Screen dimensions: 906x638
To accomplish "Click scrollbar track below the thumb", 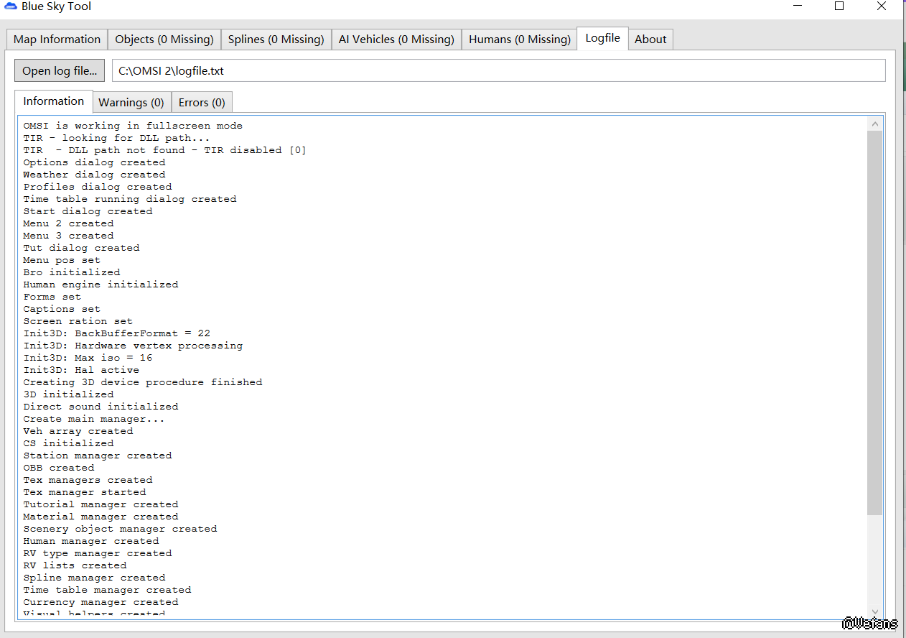I will pos(874,560).
